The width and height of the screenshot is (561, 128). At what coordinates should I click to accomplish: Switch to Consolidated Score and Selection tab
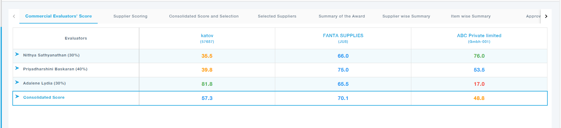(204, 16)
